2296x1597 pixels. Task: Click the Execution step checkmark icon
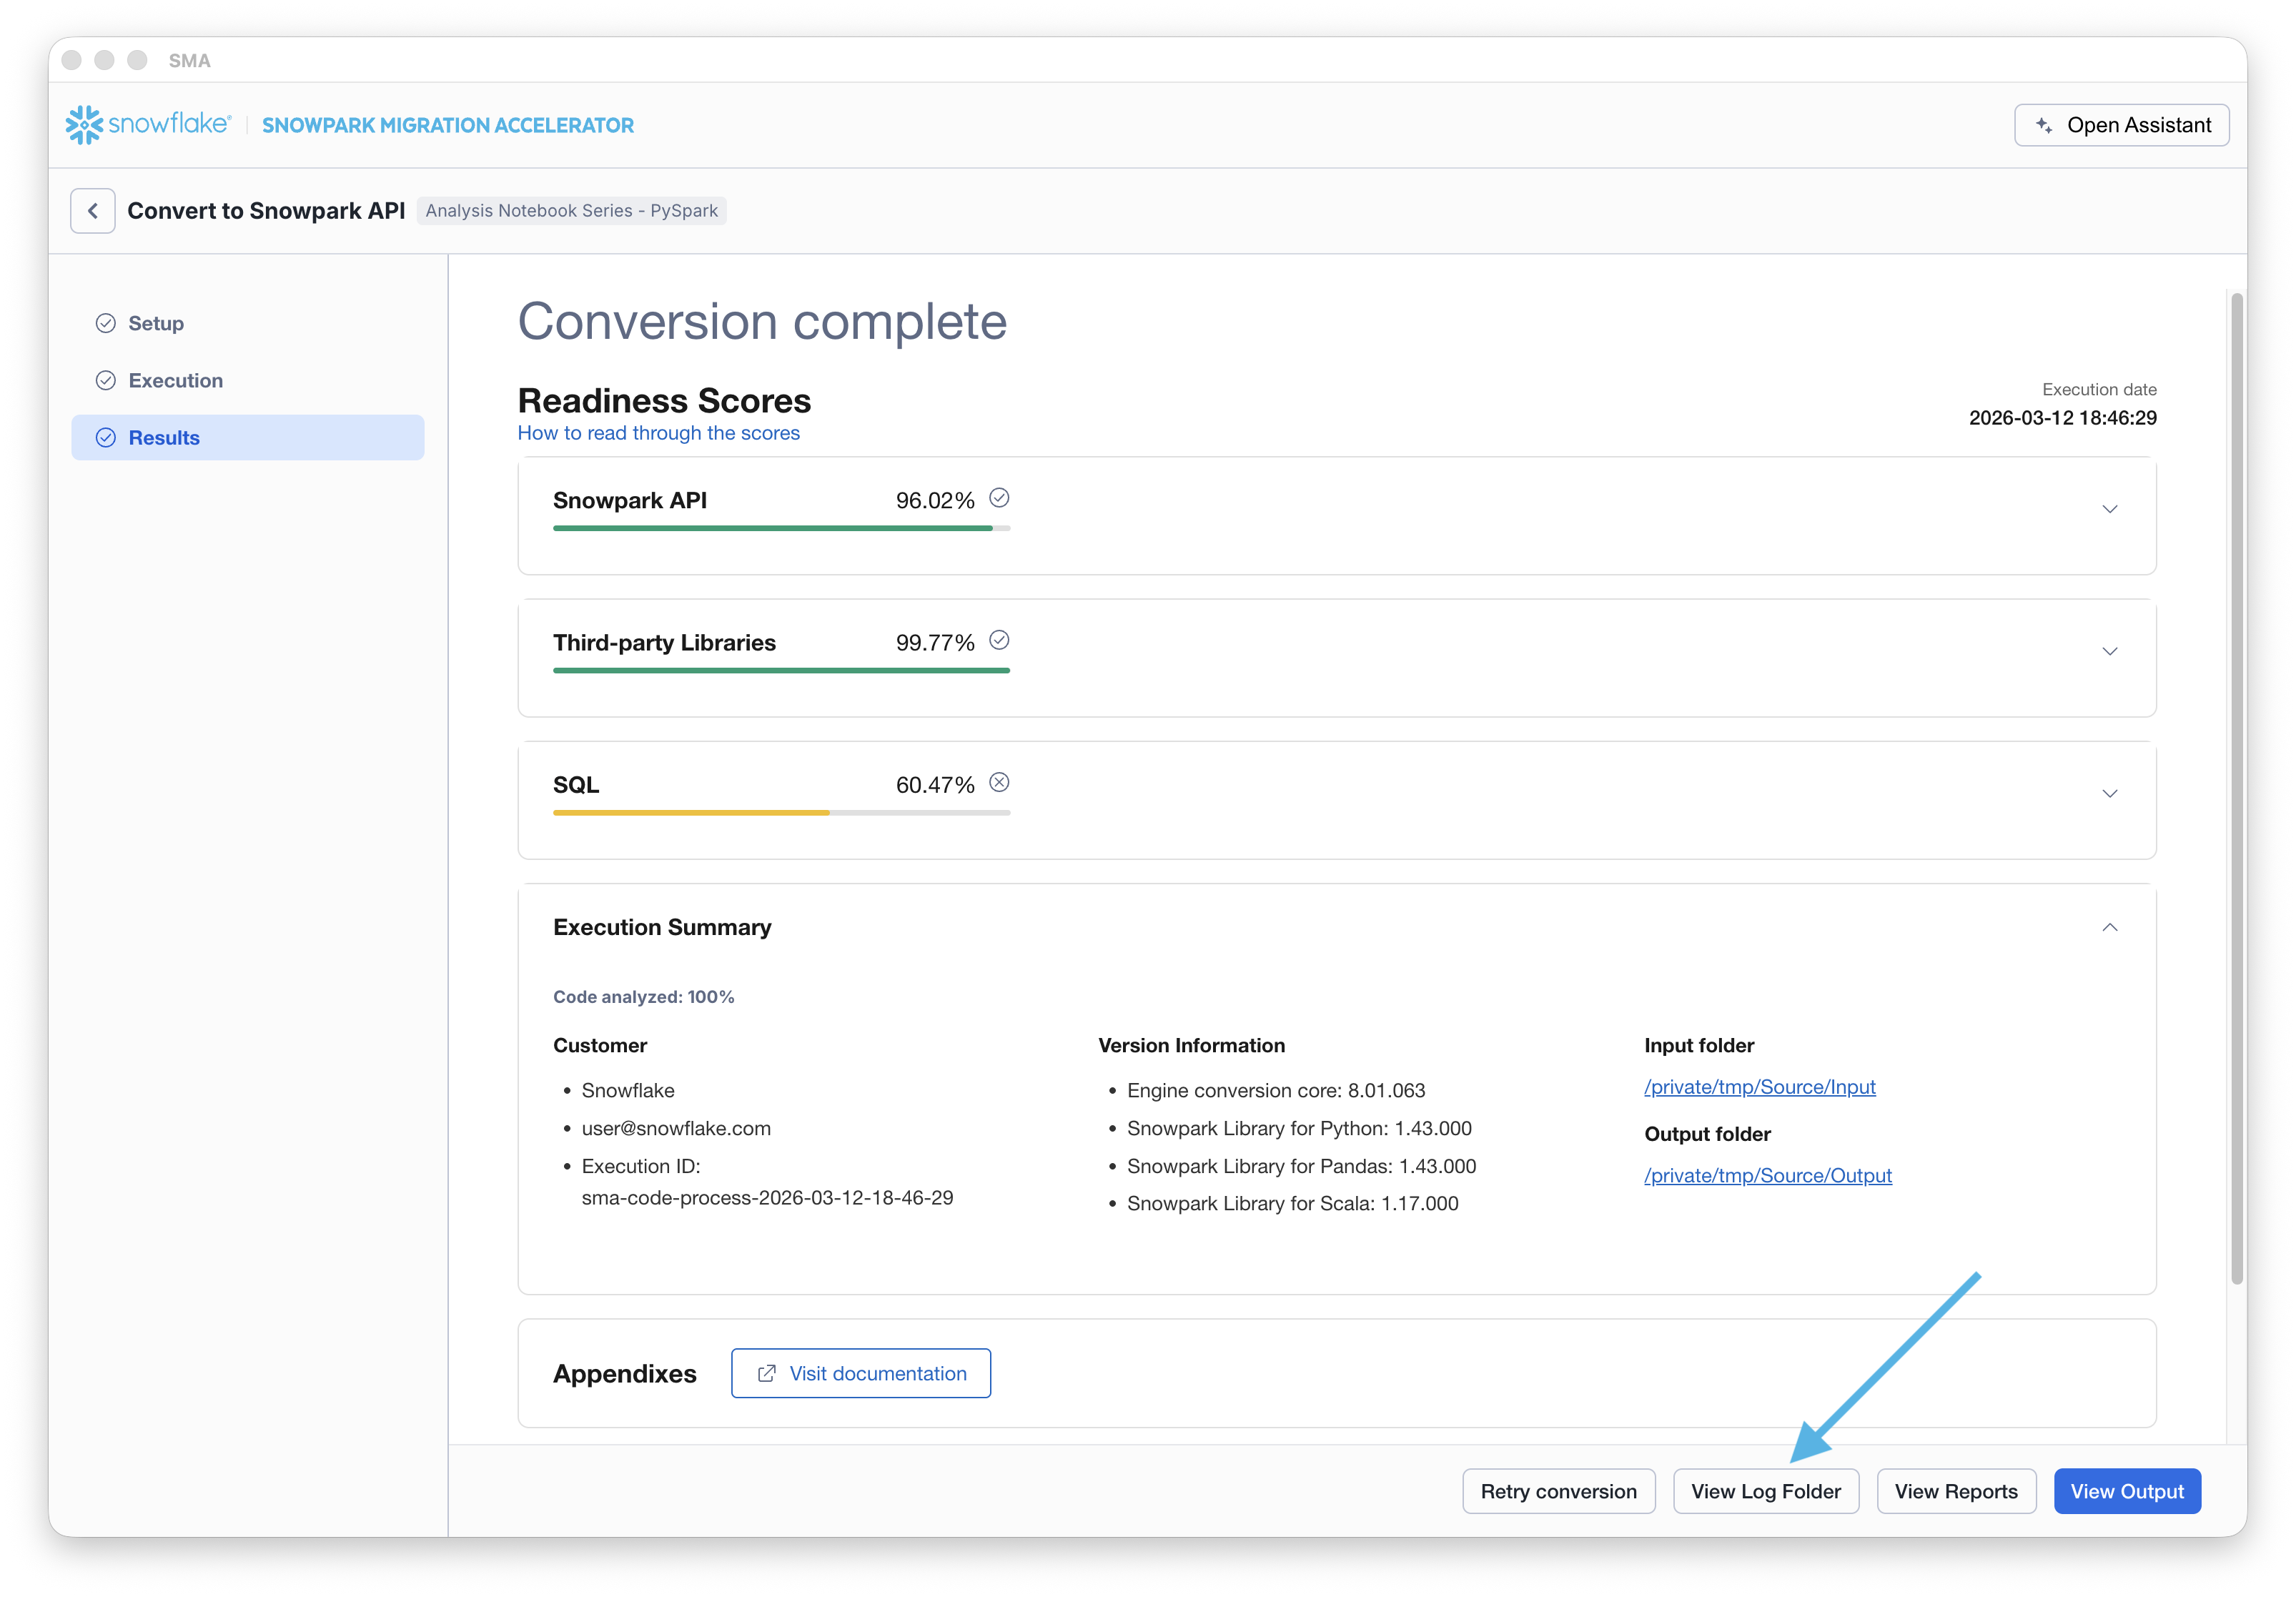[106, 381]
